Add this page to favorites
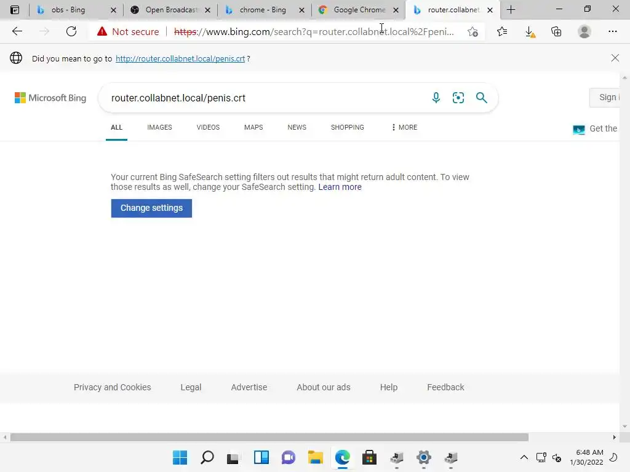 coord(473,31)
